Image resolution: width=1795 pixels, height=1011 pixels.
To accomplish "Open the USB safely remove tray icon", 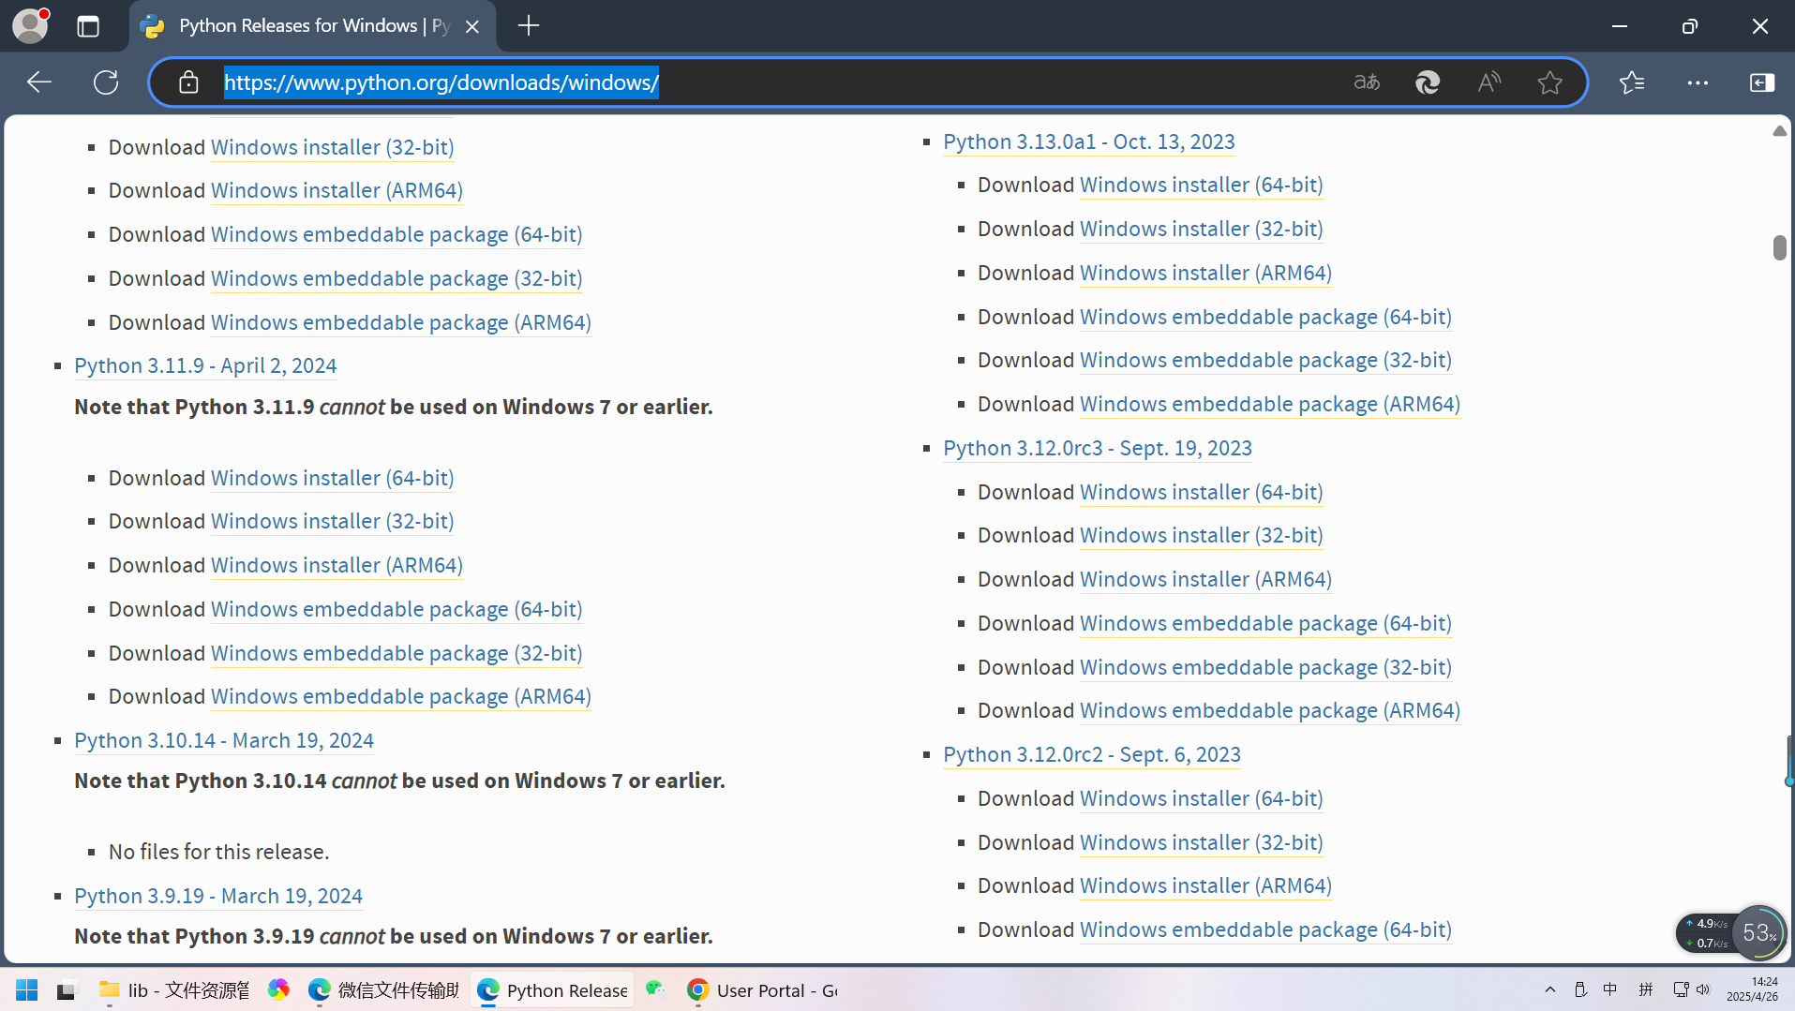I will [x=1580, y=989].
